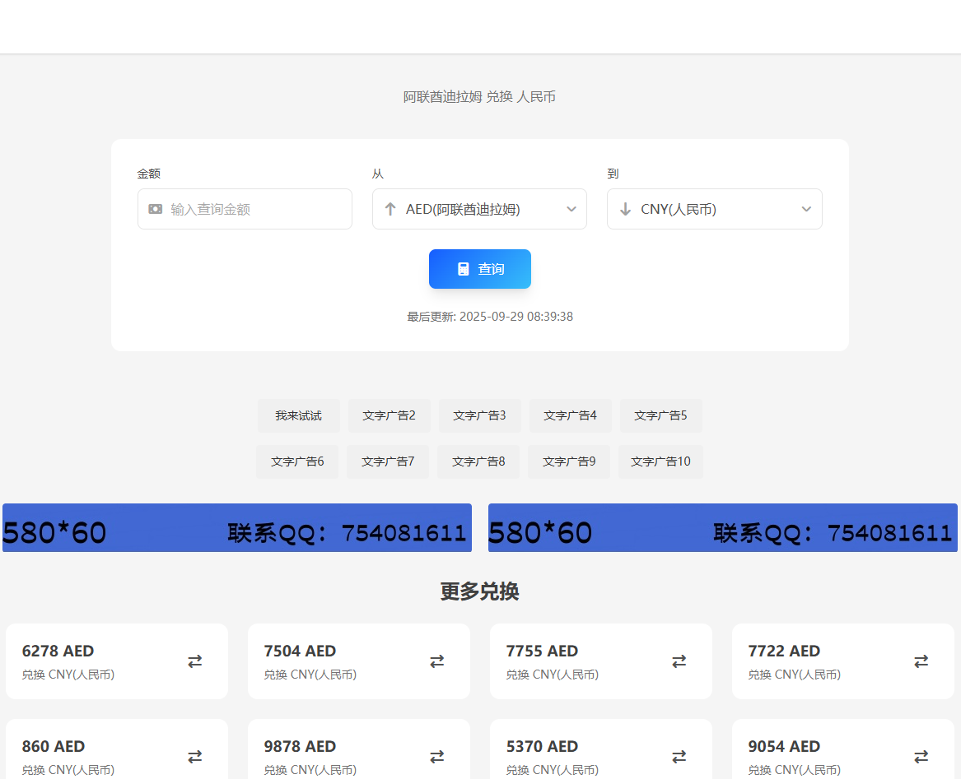Viewport: 961px width, 779px height.
Task: Click the 金额 field label
Action: (149, 174)
